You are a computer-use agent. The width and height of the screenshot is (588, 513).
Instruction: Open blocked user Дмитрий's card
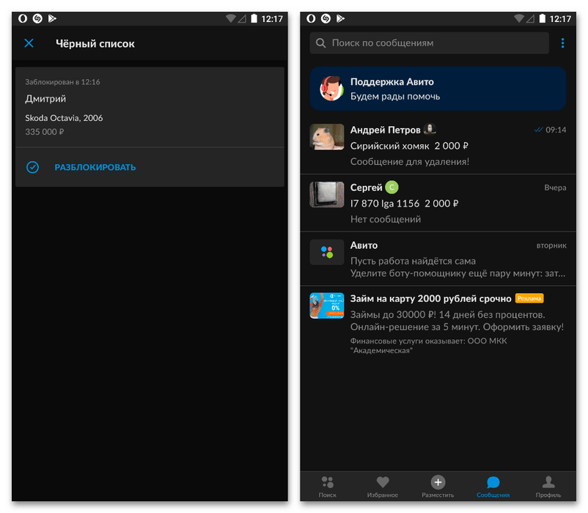[149, 106]
